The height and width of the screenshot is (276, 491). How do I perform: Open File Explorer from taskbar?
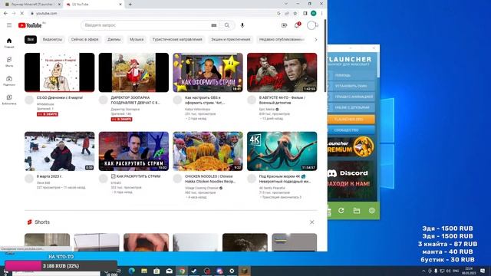[144, 271]
